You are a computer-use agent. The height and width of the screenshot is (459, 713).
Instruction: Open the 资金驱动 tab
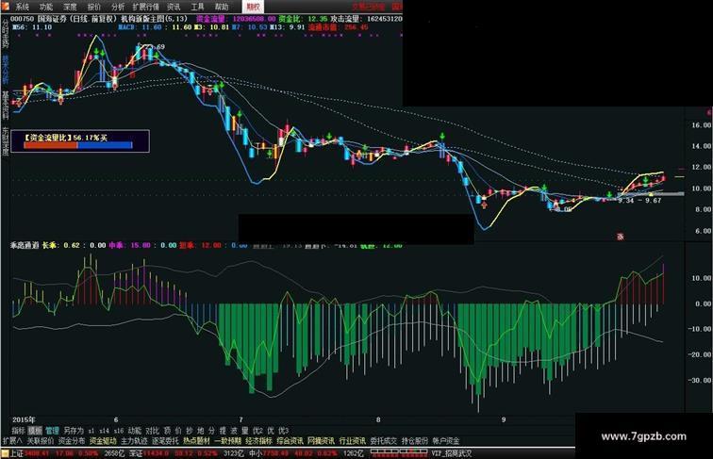(103, 441)
